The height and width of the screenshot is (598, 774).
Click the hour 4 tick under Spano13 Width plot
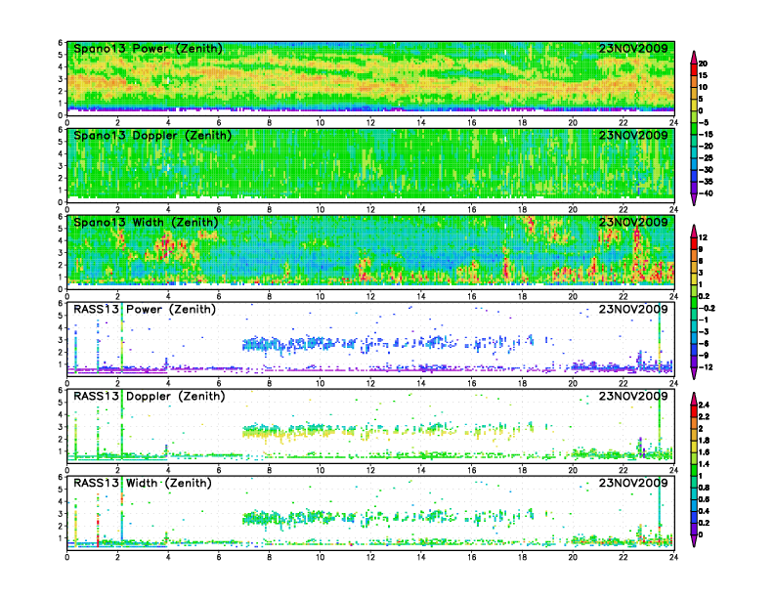pos(168,296)
